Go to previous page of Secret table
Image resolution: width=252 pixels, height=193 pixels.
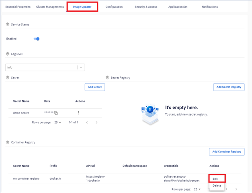[86, 122]
